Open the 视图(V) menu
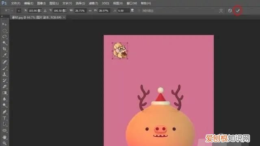Viewport: 260px width, 146px height. point(118,3)
